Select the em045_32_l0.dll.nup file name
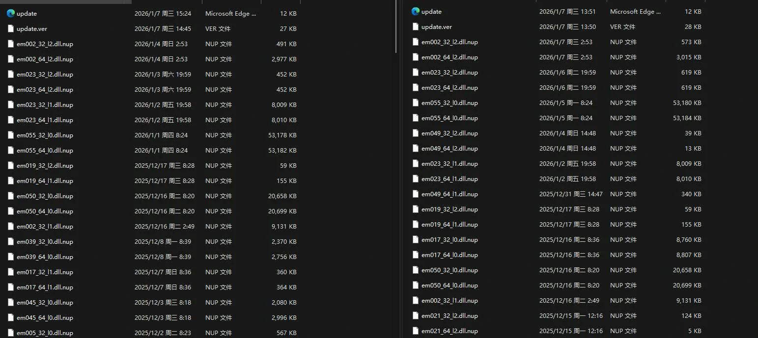 coord(45,303)
